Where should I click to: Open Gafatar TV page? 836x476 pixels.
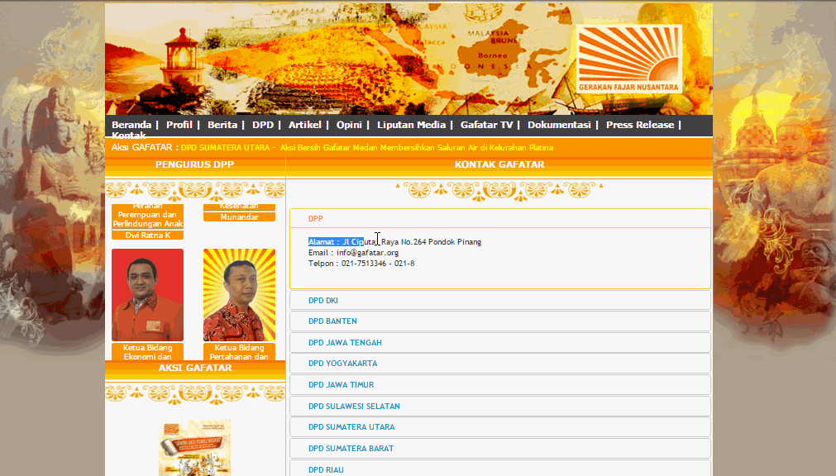(x=486, y=125)
